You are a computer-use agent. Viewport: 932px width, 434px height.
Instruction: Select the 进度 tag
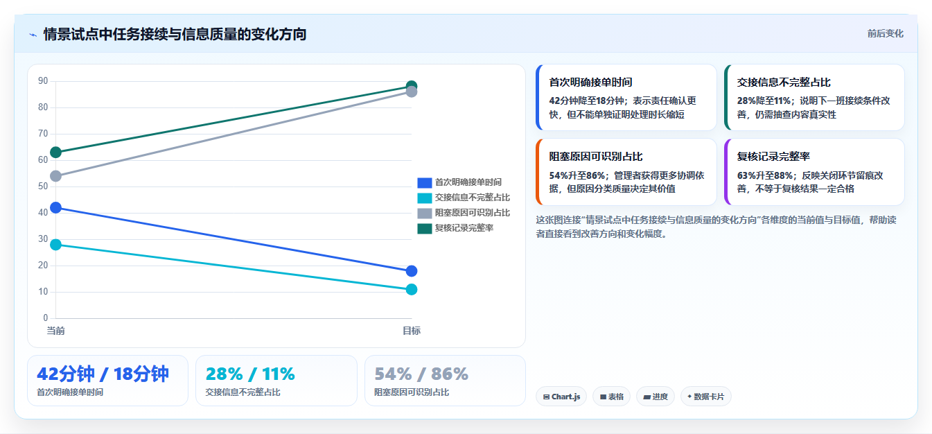pos(655,397)
